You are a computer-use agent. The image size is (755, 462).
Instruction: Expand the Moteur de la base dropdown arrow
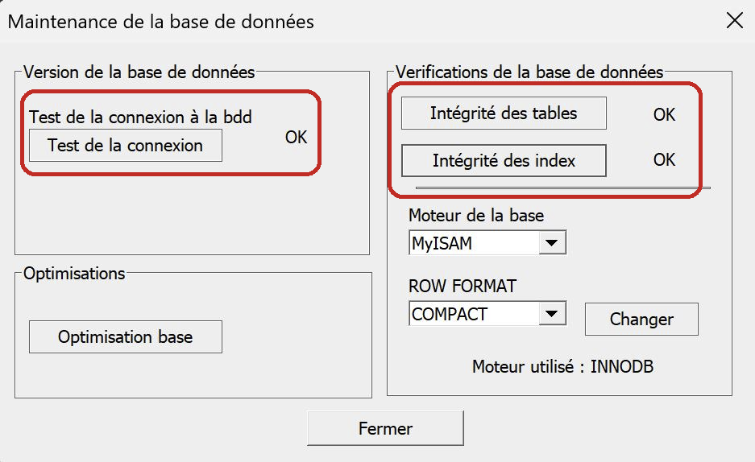click(552, 243)
